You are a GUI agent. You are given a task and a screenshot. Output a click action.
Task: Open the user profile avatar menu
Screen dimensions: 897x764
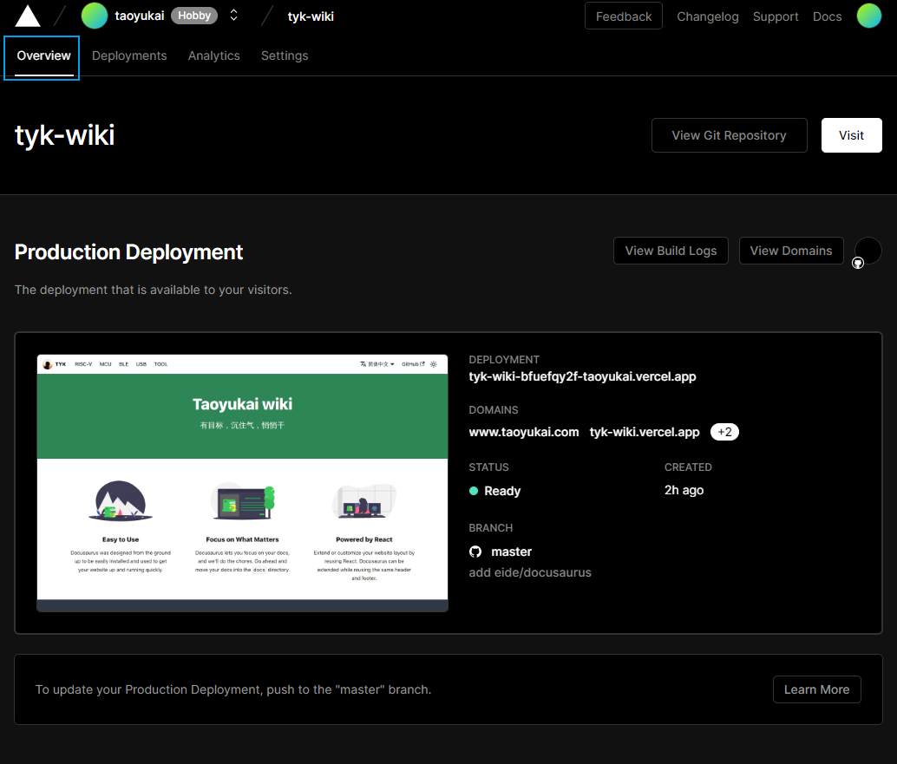pyautogui.click(x=869, y=16)
